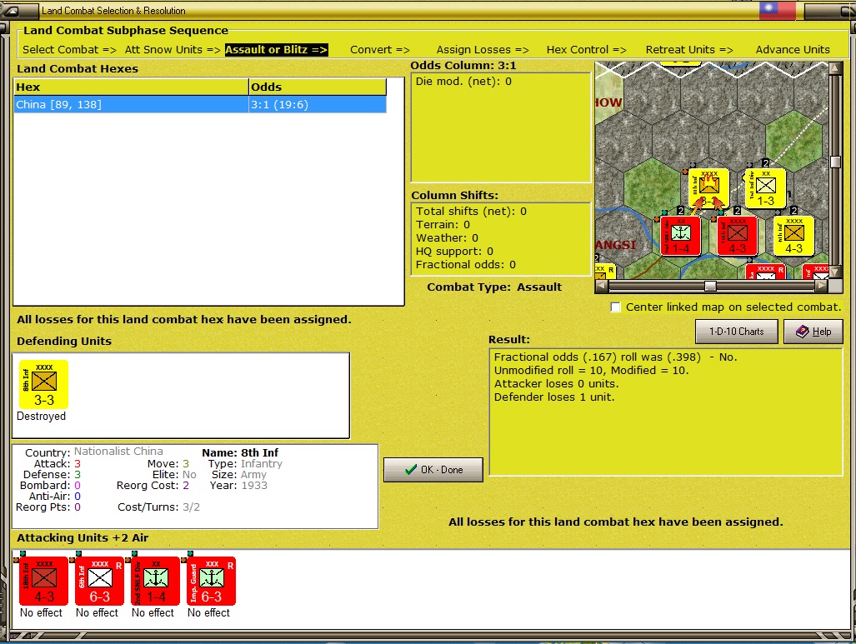Select the 18th Inf 4-3 attacking unit counter
The height and width of the screenshot is (644, 856).
coord(43,582)
